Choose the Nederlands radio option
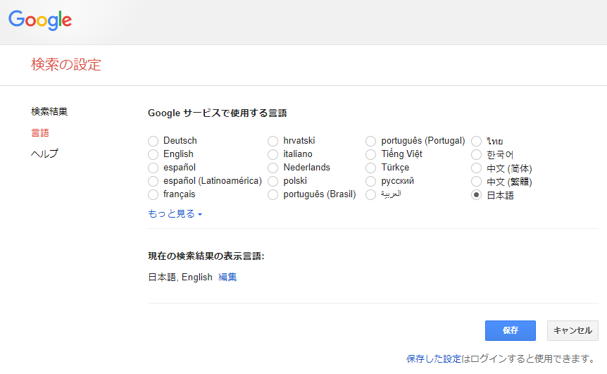607x374 pixels. [273, 168]
